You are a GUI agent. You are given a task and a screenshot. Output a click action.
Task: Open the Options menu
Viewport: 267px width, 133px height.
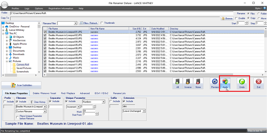tap(39, 8)
